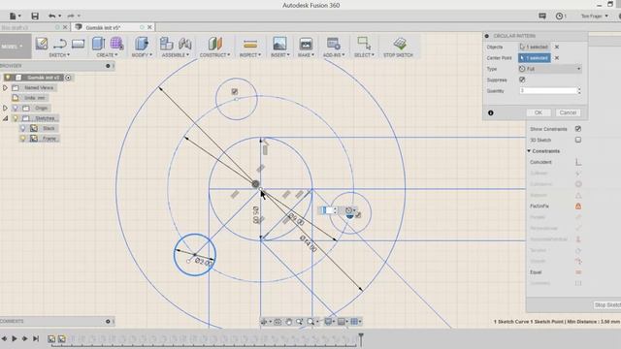The height and width of the screenshot is (349, 621).
Task: Click the Add-Ins scripts icon
Action: [334, 44]
